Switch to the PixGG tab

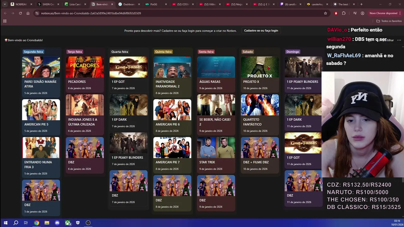pos(156,4)
